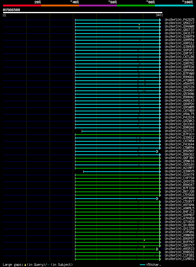Select the UniRef100_C6THB9 label

(179, 111)
